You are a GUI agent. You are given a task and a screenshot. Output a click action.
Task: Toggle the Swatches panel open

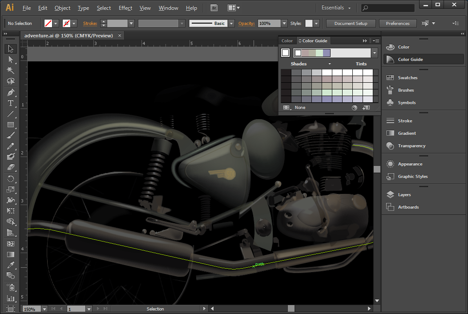[x=407, y=78]
